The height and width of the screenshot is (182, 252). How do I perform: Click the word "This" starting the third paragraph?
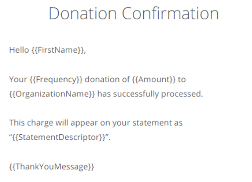coord(17,123)
